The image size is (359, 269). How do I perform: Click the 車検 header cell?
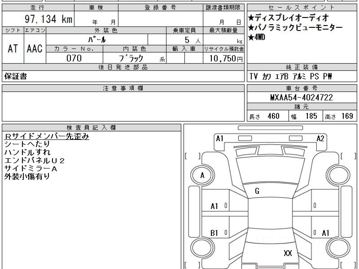96,8
